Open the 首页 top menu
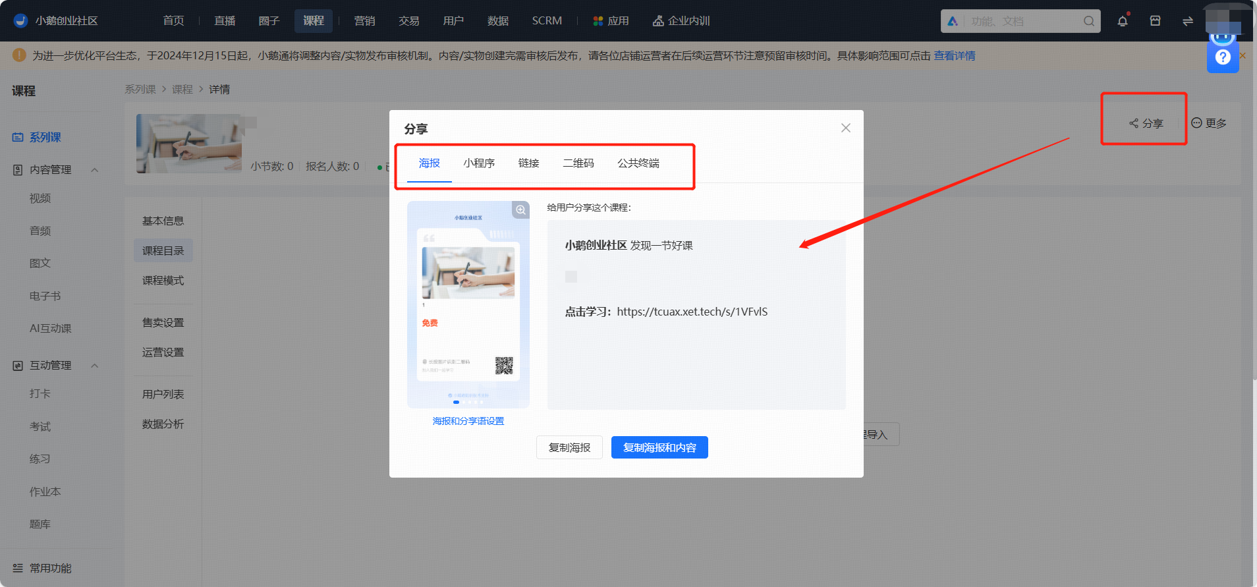The height and width of the screenshot is (587, 1257). (174, 21)
